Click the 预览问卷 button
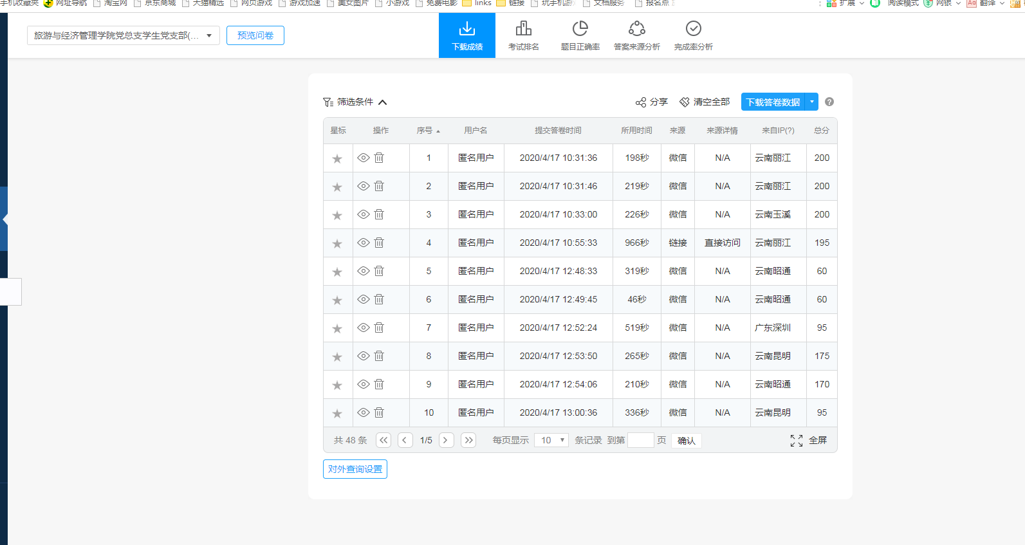Image resolution: width=1025 pixels, height=545 pixels. pos(255,35)
